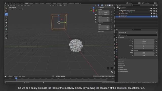The height and width of the screenshot is (91, 162).
Task: Open timeline Playback popover
Action: [x=10, y=76]
